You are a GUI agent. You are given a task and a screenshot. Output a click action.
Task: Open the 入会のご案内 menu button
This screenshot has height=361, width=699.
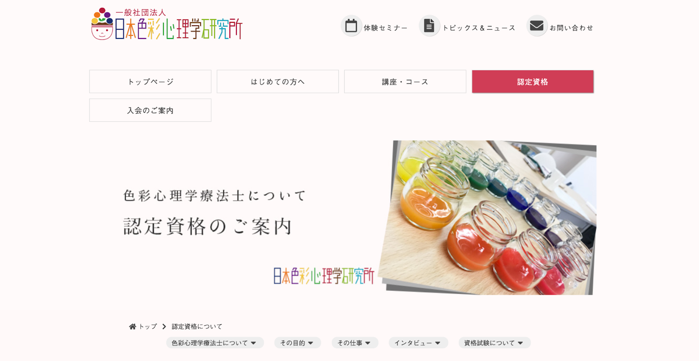point(150,110)
